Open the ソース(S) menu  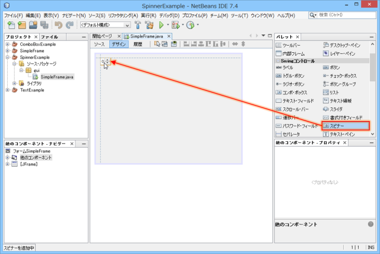pos(97,15)
